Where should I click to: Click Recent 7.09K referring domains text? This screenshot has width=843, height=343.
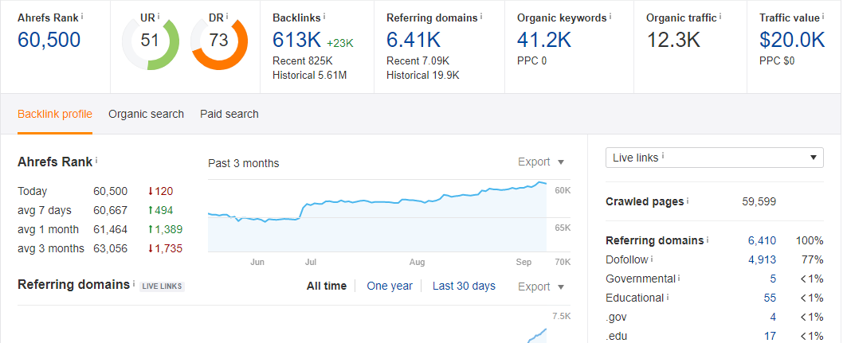[x=418, y=60]
